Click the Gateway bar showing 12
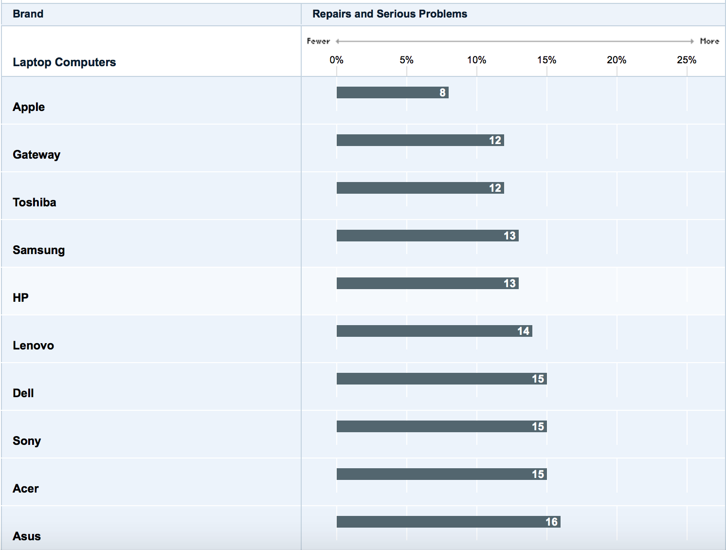 click(x=420, y=140)
